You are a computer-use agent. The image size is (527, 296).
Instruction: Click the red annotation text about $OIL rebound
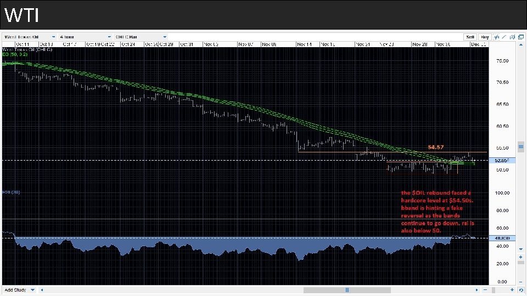click(x=438, y=212)
